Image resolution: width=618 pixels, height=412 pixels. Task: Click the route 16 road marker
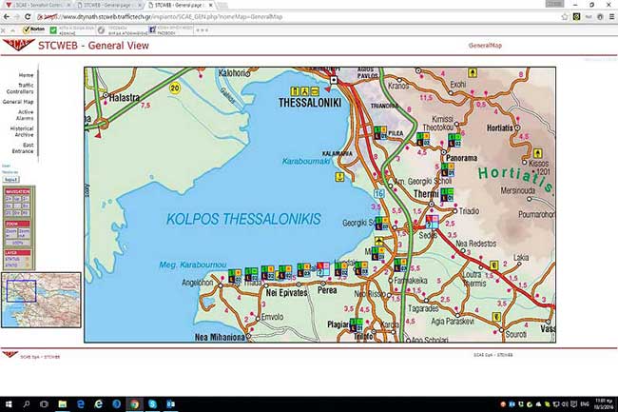click(x=378, y=193)
